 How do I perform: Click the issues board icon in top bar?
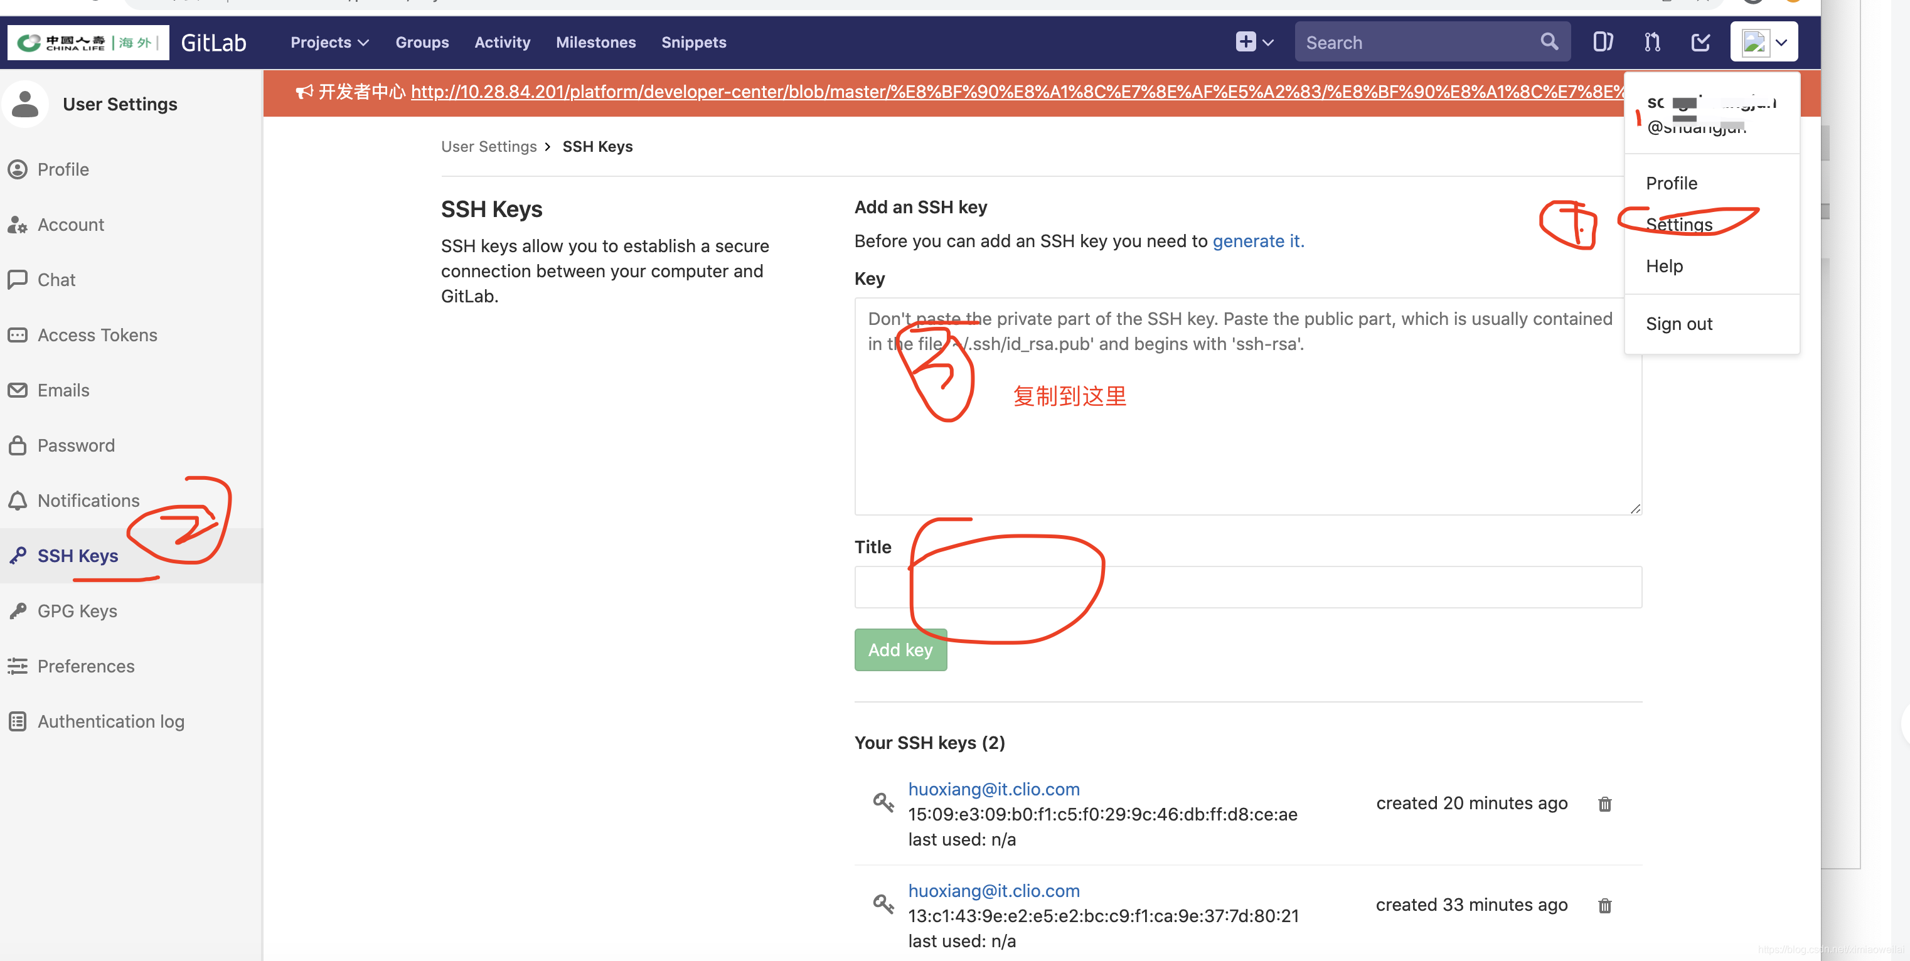tap(1603, 42)
